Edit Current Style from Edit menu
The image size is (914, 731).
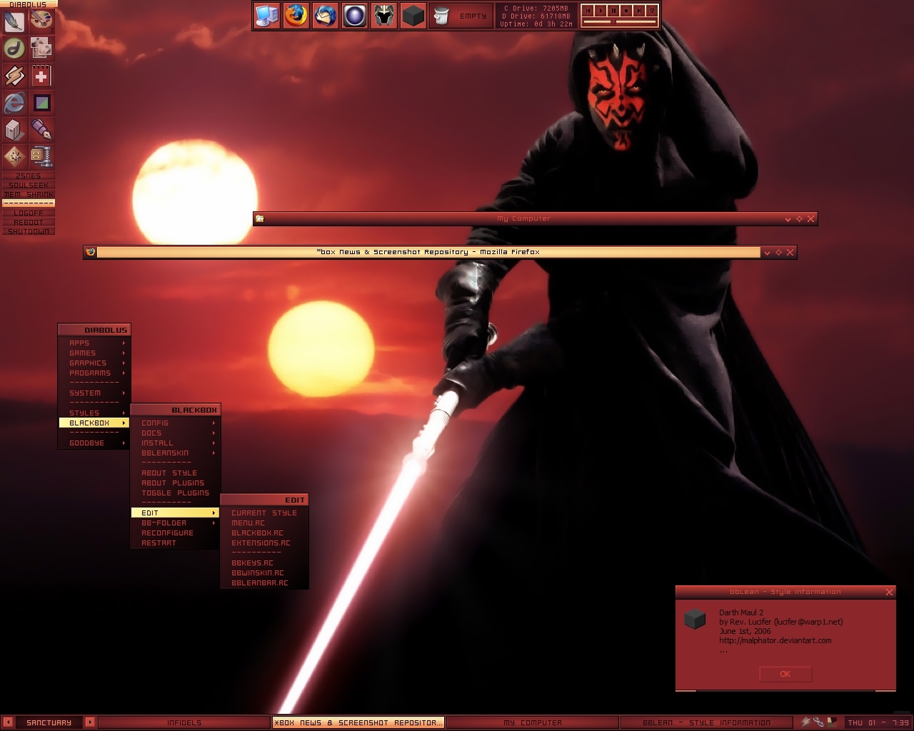[x=265, y=513]
